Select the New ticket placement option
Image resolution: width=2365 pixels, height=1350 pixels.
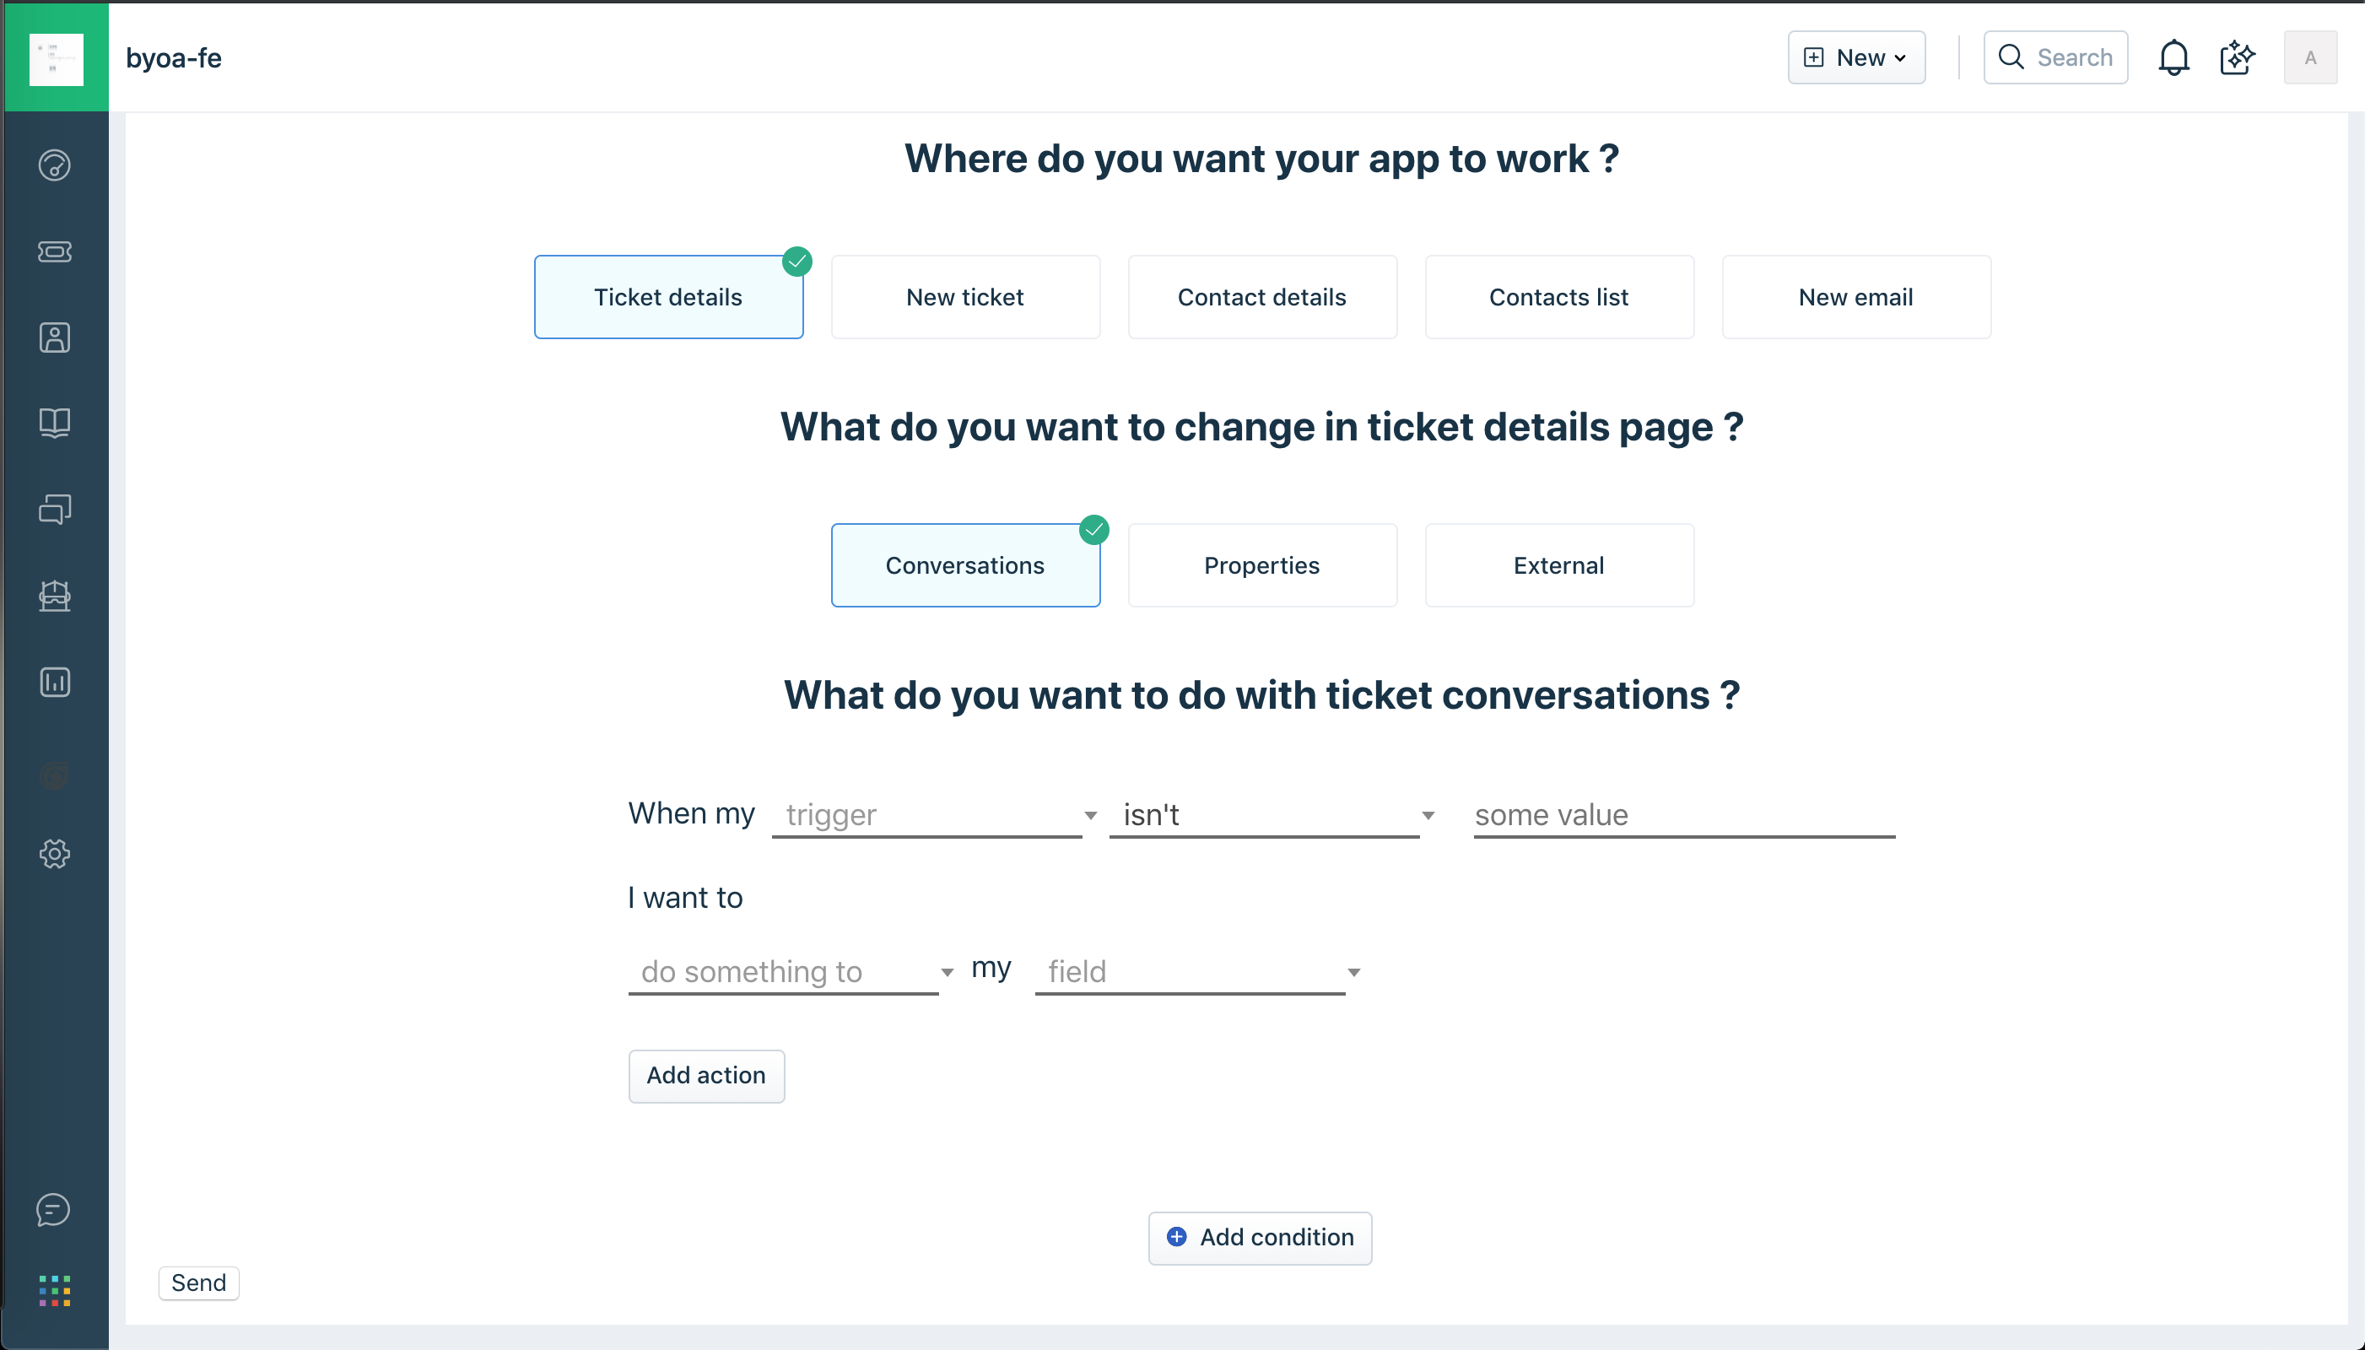[x=965, y=297]
